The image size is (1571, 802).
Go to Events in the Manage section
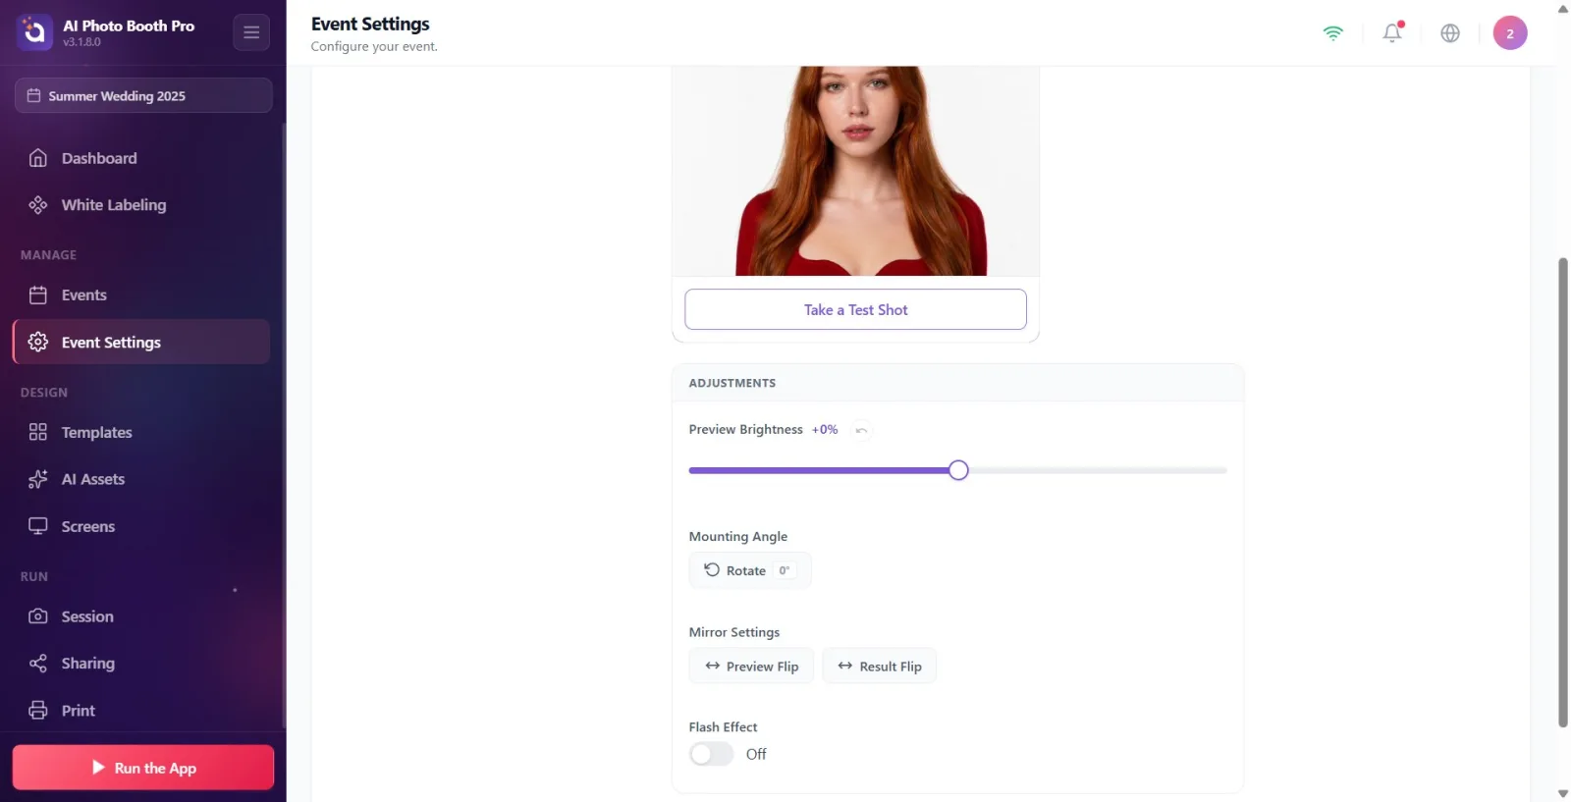pyautogui.click(x=141, y=294)
